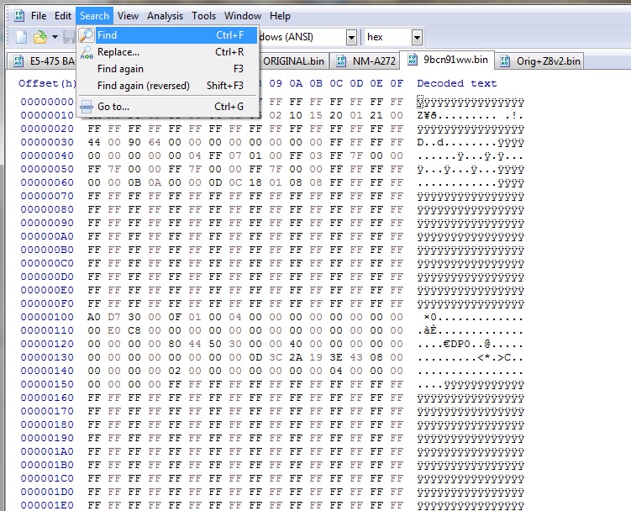Click file icon on the E5-475 BA tab
The image size is (631, 511).
[18, 61]
